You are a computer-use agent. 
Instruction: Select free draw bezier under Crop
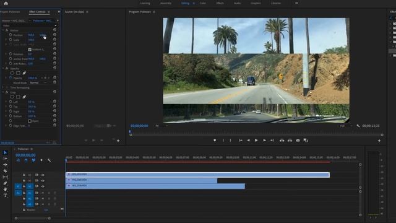coord(24,97)
